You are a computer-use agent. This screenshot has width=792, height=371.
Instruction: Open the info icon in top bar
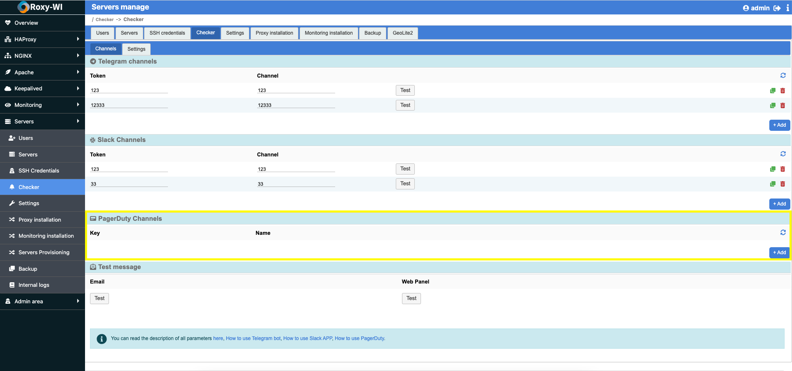click(787, 8)
